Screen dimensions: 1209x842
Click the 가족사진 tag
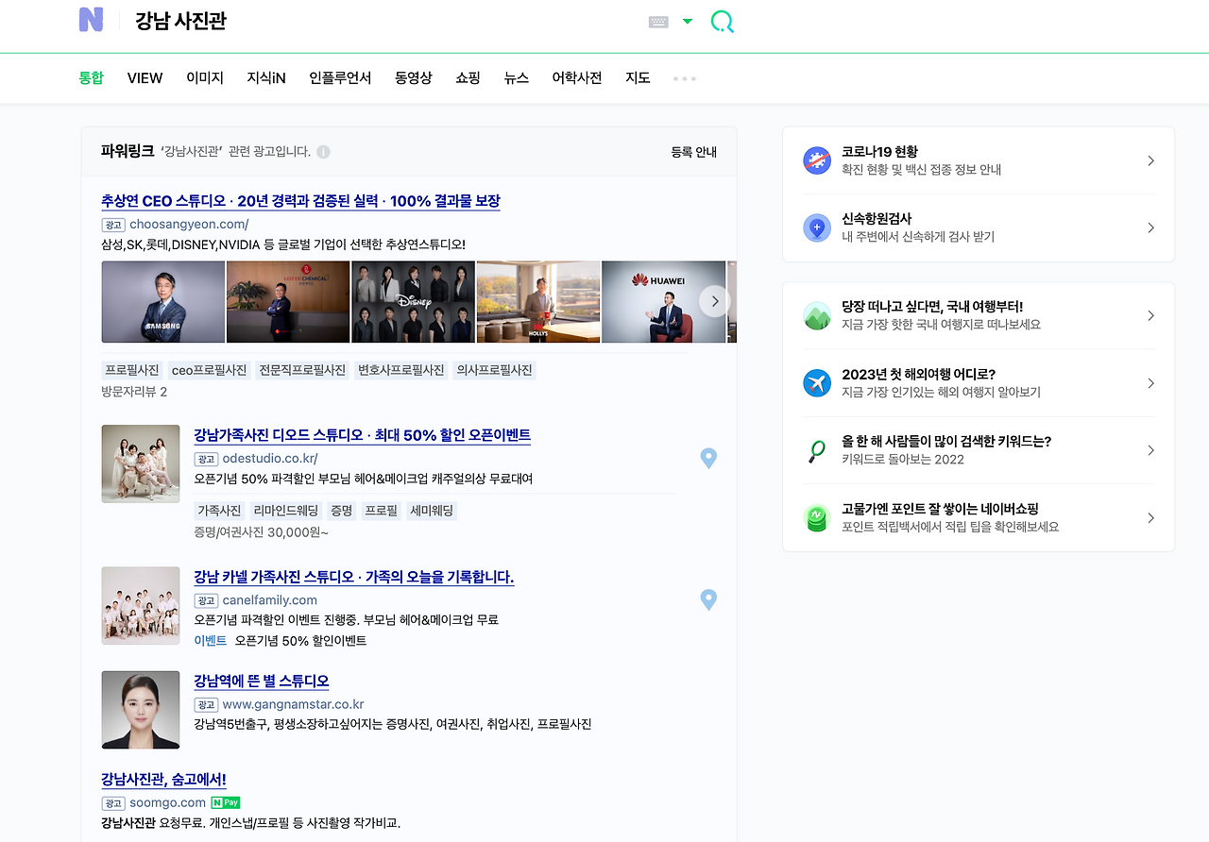click(x=219, y=511)
